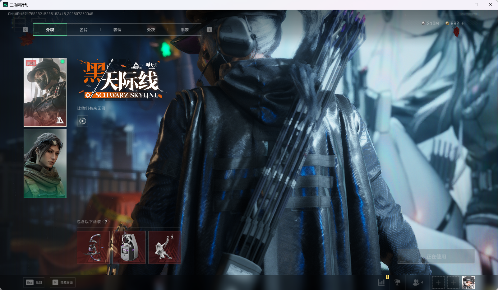Open the signal bars statistics icon
This screenshot has width=498, height=290.
click(381, 282)
